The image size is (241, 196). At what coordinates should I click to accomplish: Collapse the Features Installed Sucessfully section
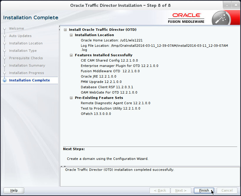click(71, 55)
